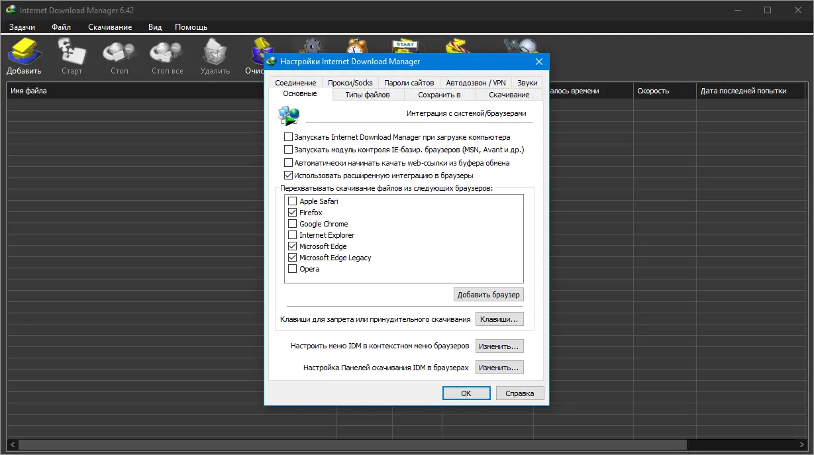The height and width of the screenshot is (455, 814).
Task: Uncheck extended browser integration option
Action: click(x=288, y=176)
